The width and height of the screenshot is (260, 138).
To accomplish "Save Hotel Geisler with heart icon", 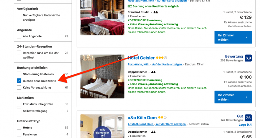I will [x=120, y=58].
